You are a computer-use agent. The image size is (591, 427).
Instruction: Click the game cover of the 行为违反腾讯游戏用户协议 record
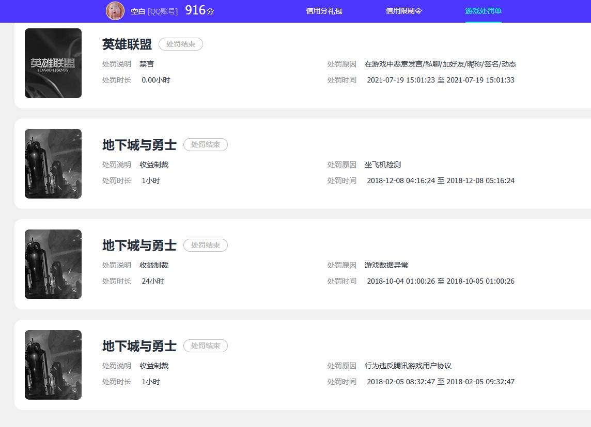pos(53,365)
